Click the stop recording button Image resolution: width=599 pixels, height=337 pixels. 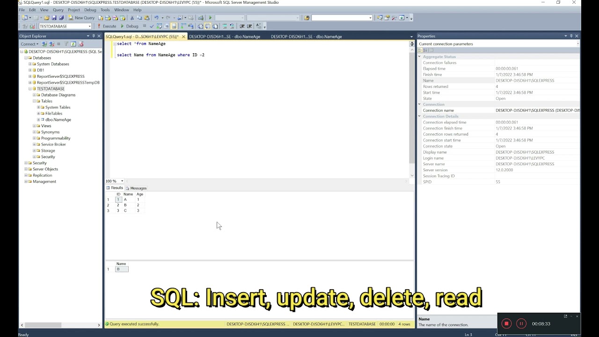(x=506, y=323)
